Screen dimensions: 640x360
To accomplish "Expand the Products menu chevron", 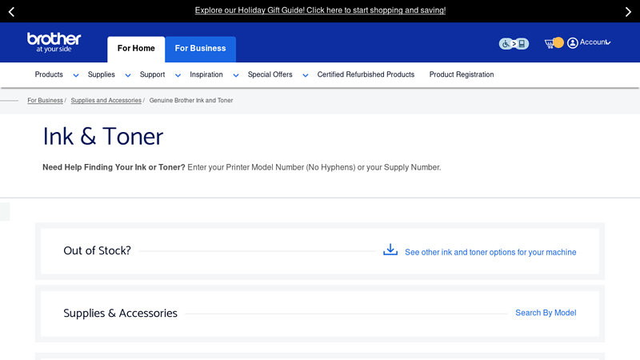I will (76, 75).
